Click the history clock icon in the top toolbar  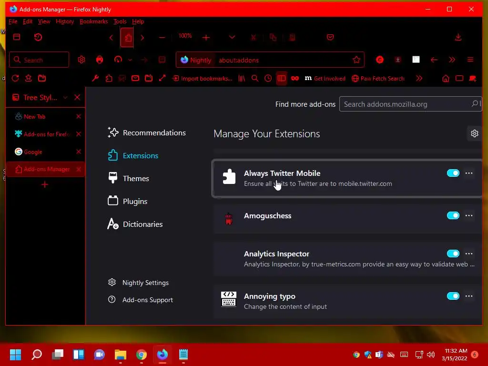(38, 37)
